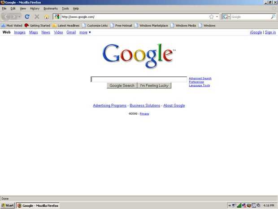Open Free Hotmail bookmark
278x209 pixels.
tap(121, 26)
